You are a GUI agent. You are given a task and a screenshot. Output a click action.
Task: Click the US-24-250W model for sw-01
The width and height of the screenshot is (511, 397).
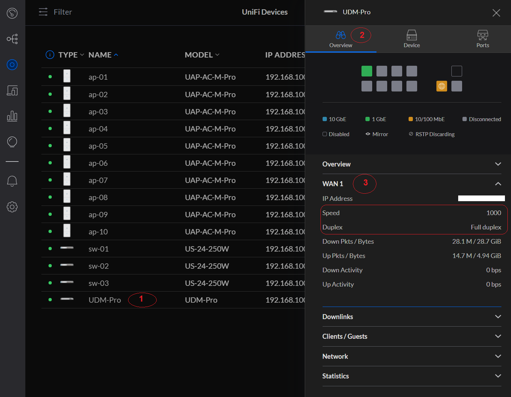coord(207,249)
